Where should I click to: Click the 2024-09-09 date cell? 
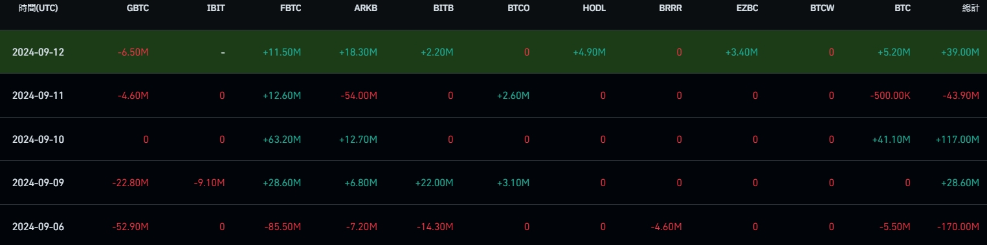coord(38,184)
